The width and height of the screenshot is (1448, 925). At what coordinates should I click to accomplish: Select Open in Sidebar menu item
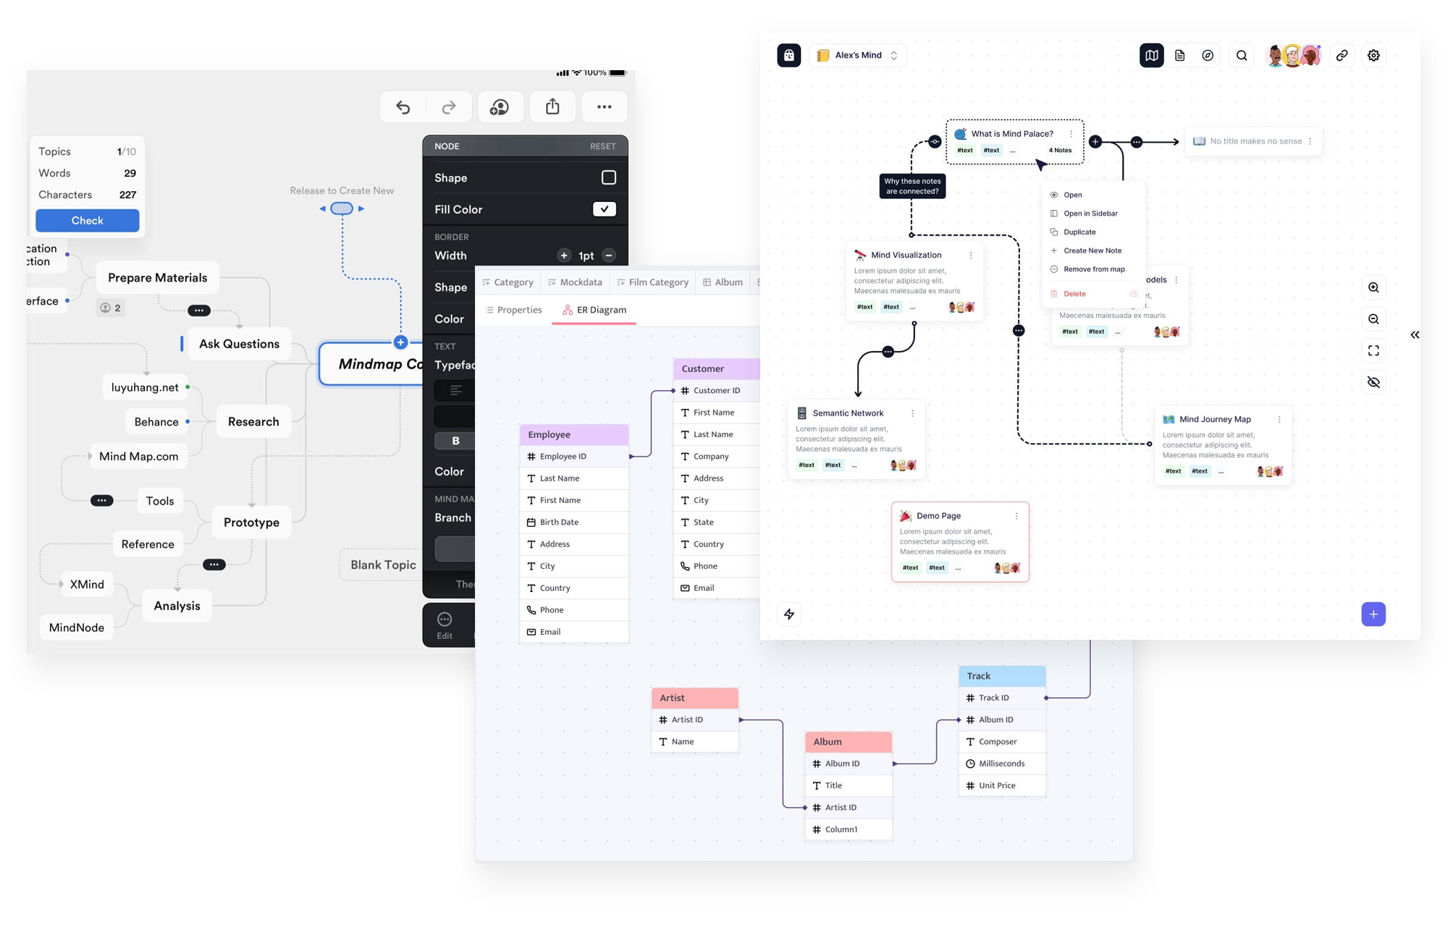click(x=1093, y=214)
